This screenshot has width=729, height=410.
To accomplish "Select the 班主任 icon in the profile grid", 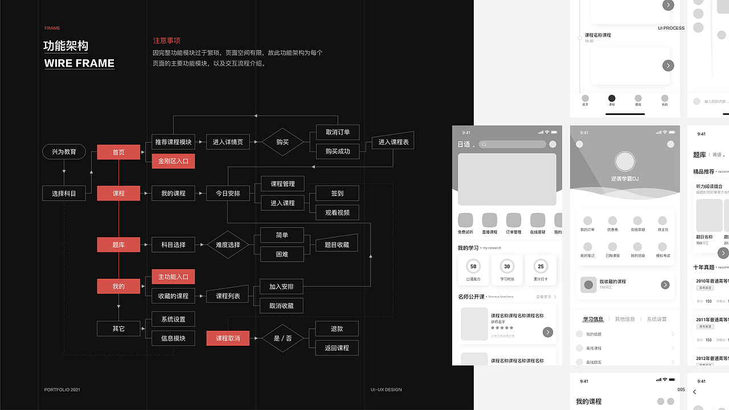I will click(662, 219).
